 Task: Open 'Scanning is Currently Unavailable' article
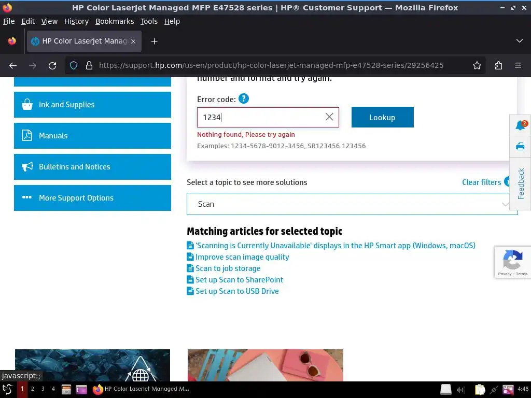pyautogui.click(x=336, y=246)
